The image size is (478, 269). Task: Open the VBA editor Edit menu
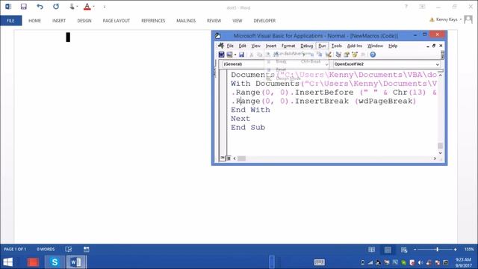242,46
